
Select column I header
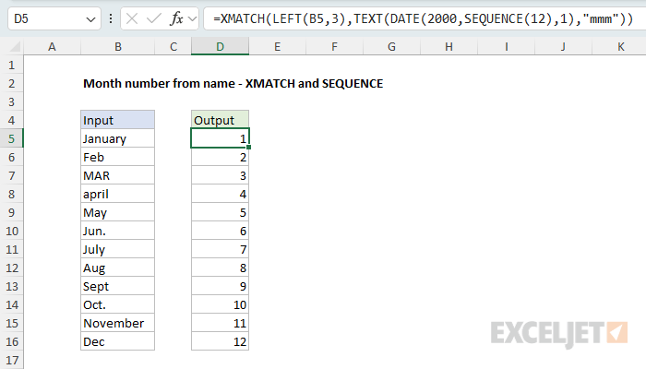[x=506, y=46]
